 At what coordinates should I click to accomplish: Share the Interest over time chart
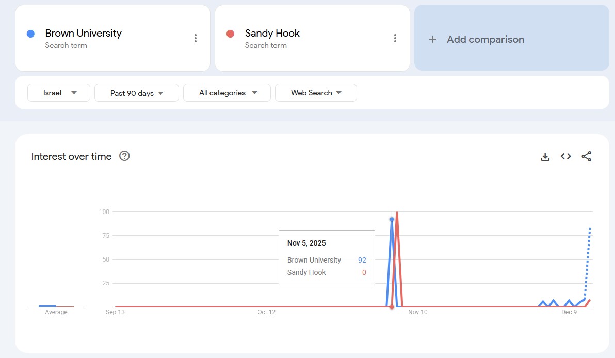pos(587,156)
